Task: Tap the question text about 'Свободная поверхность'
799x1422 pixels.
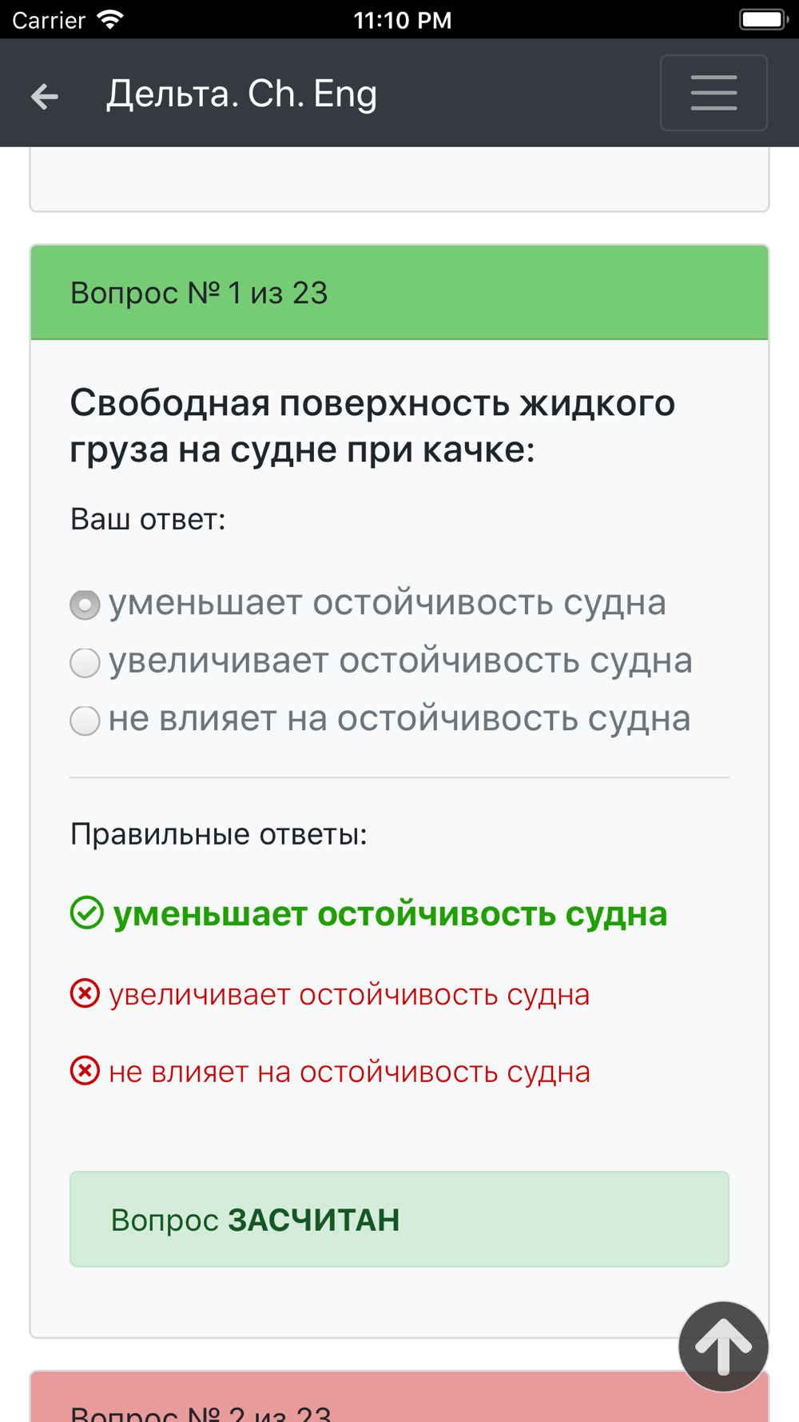Action: [372, 425]
